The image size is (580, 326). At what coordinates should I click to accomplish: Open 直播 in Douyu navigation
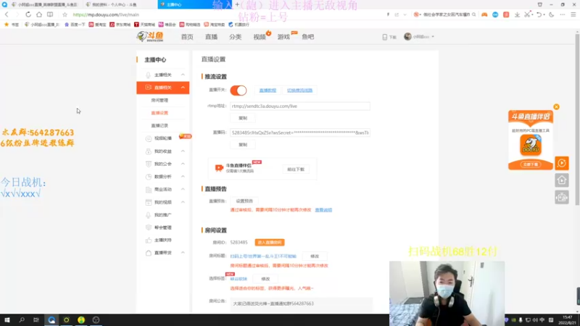pyautogui.click(x=211, y=37)
